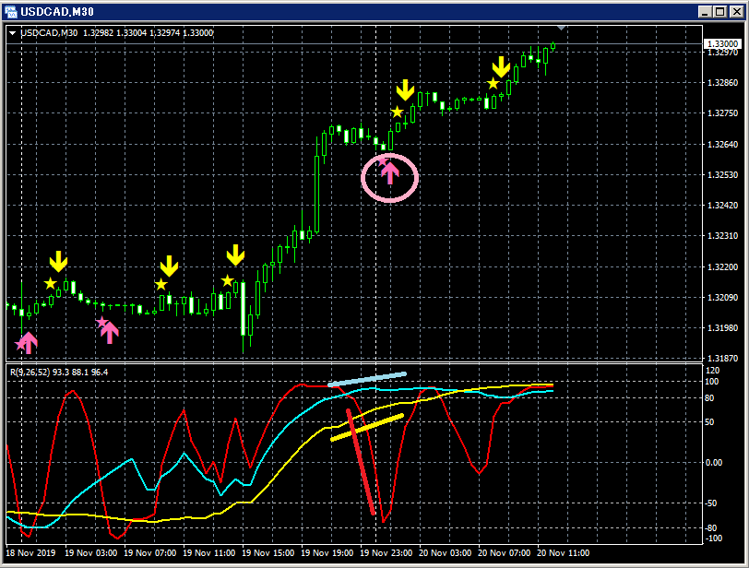
Task: Select the sloped light blue trendline in indicator window
Action: click(367, 380)
